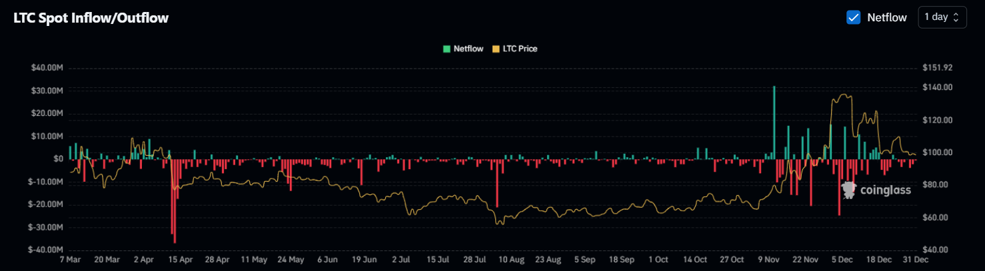Click the up-down arrows in interval selector

(956, 17)
